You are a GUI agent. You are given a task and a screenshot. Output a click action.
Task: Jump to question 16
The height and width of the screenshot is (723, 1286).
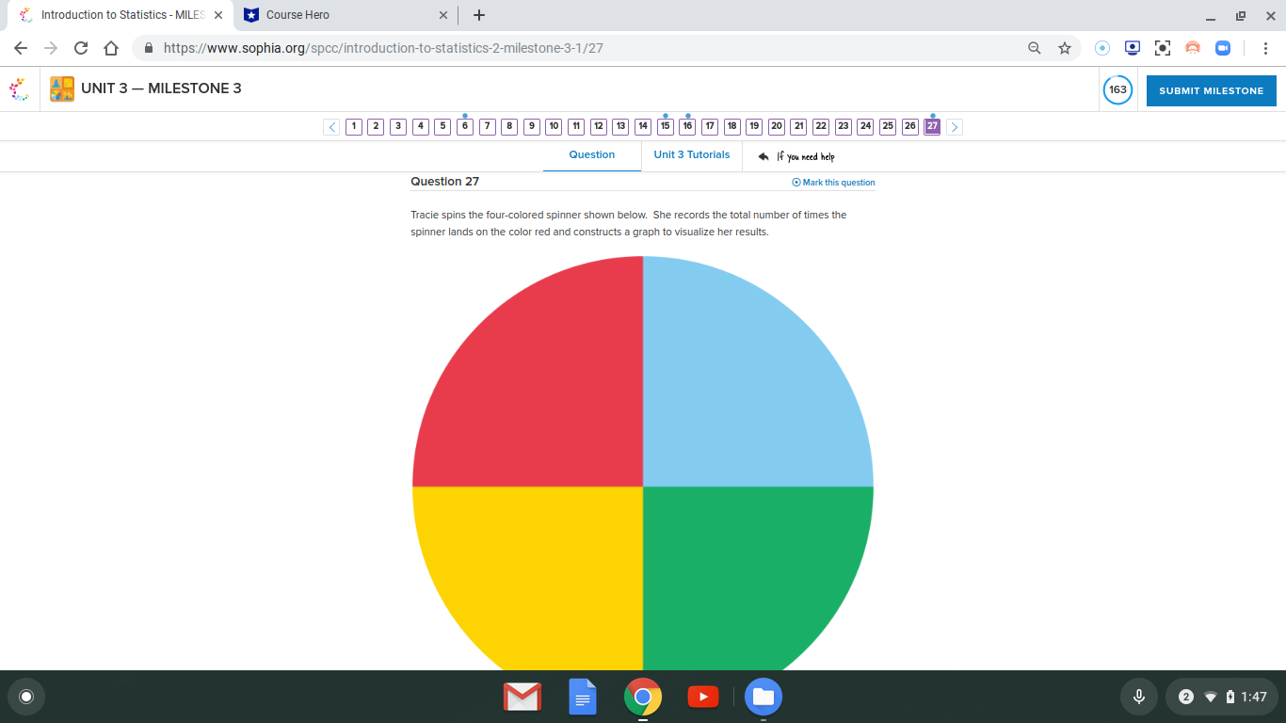tap(687, 126)
